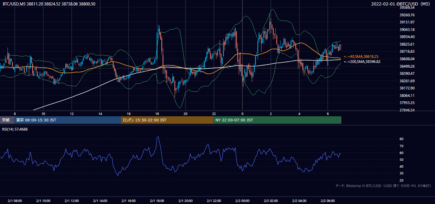This screenshot has width=435, height=204.
Task: Click price axis value 38934.40
Action: point(407,37)
